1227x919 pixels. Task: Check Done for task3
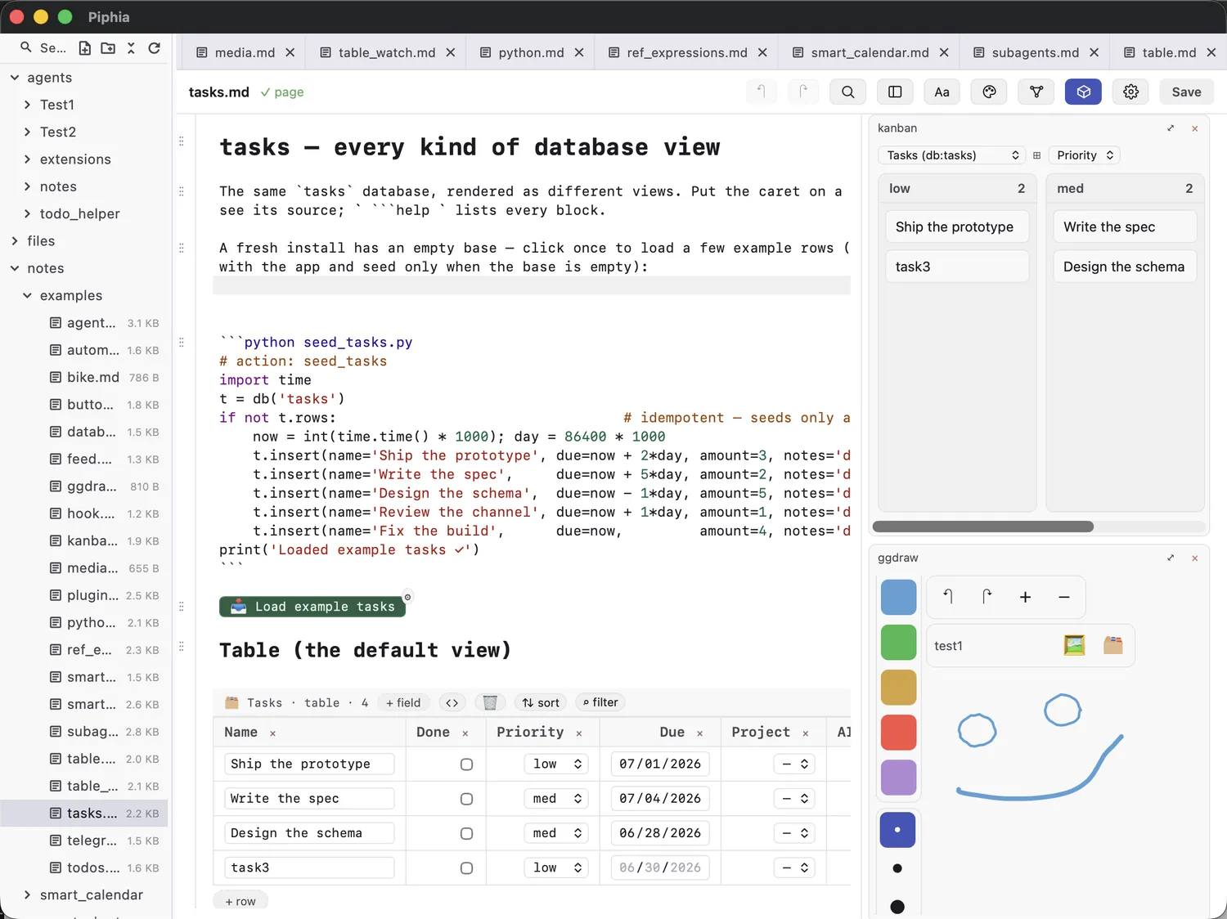coord(466,868)
